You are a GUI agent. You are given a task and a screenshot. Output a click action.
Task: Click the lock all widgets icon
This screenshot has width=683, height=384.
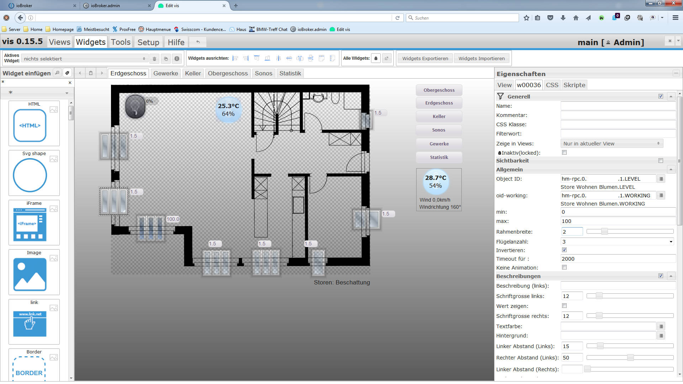click(x=376, y=58)
